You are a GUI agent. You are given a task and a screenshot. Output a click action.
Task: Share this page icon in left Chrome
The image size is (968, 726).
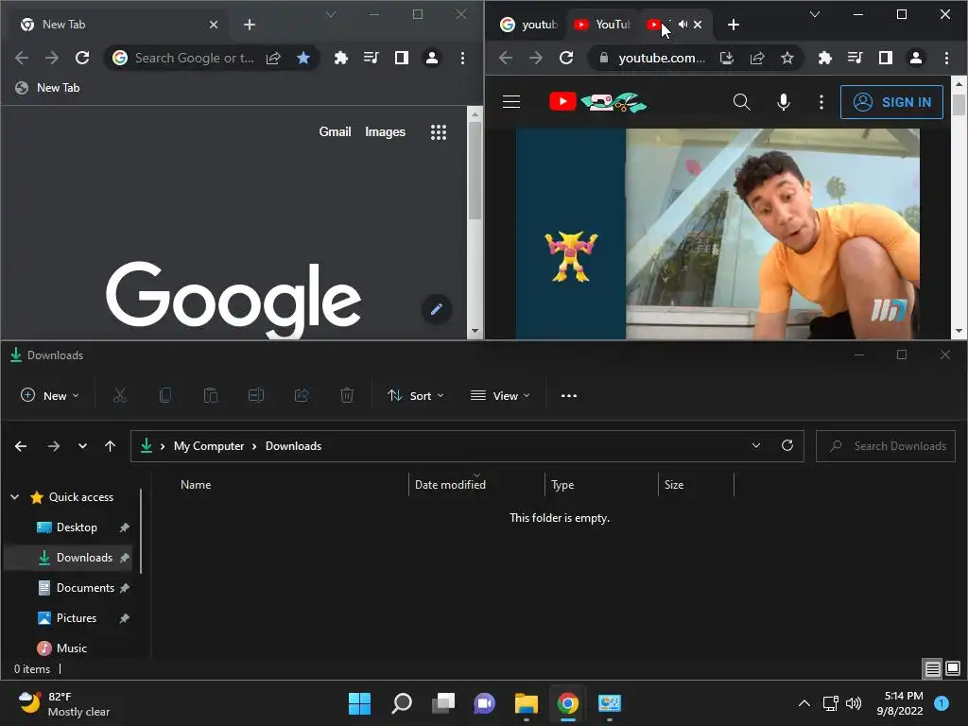273,58
